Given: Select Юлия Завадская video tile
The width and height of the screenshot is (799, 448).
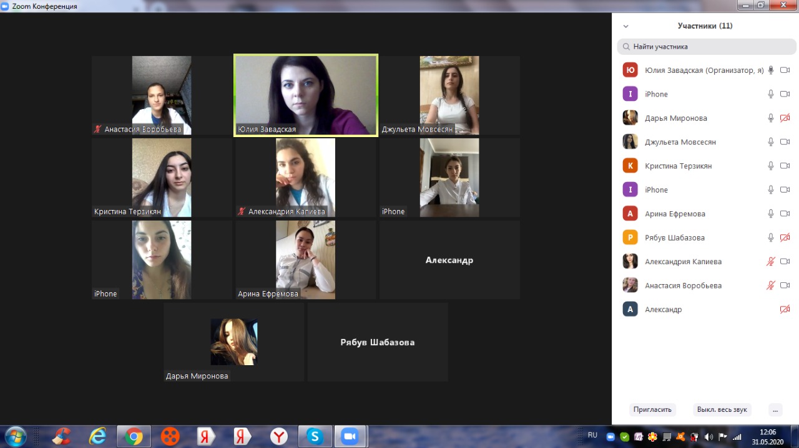Looking at the screenshot, I should [x=306, y=95].
